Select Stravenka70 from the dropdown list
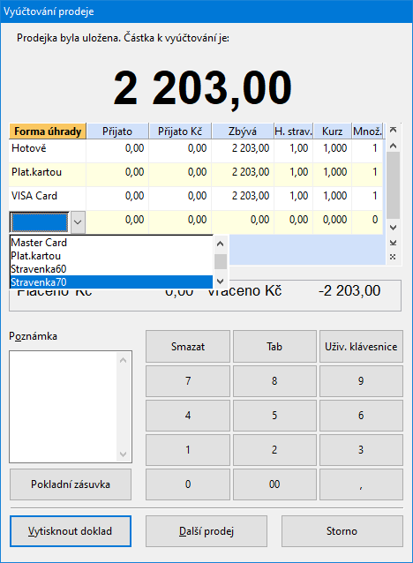Screen dimensions: 413x563 [112, 282]
